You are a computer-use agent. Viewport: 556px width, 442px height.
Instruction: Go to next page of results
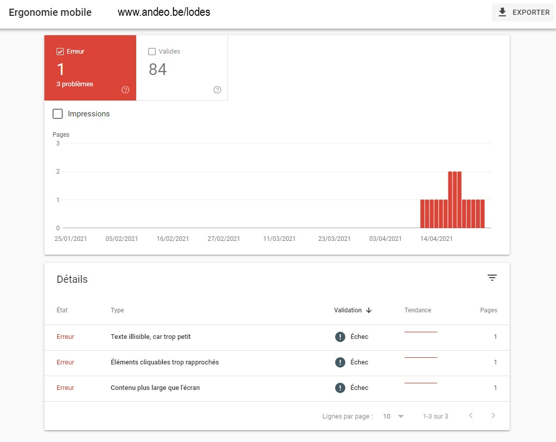(x=493, y=416)
